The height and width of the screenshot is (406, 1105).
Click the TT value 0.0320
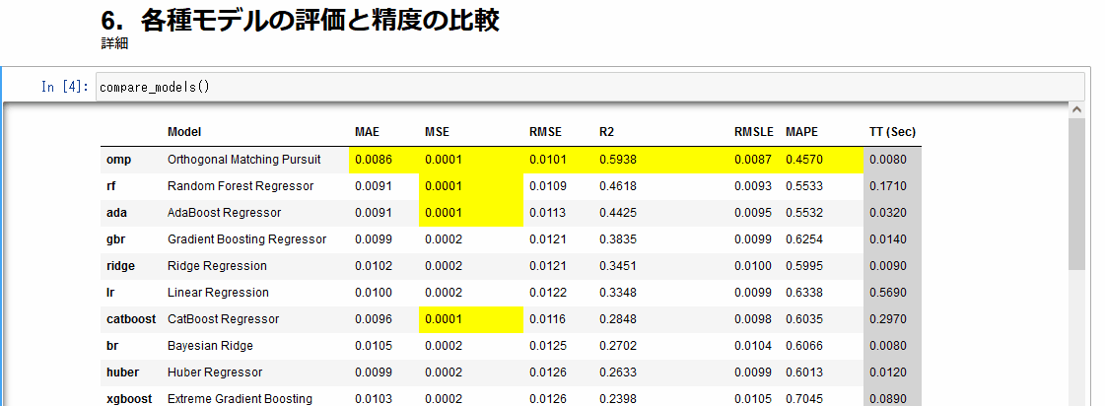pyautogui.click(x=888, y=213)
